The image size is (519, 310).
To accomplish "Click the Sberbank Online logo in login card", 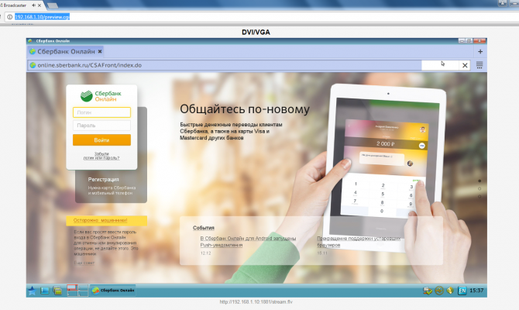I will pyautogui.click(x=101, y=96).
